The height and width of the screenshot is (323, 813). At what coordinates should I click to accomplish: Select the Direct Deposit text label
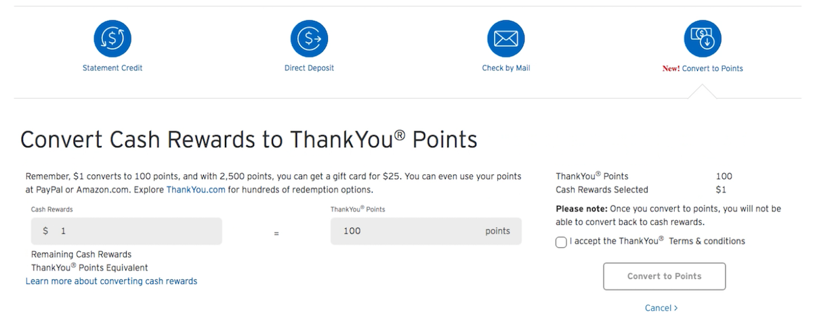(x=309, y=68)
